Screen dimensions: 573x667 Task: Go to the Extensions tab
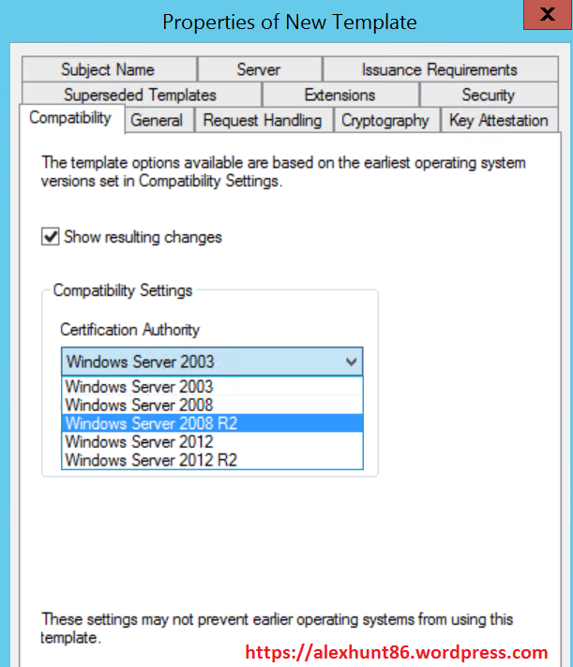339,95
